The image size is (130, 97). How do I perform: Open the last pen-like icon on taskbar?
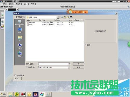click(48, 94)
